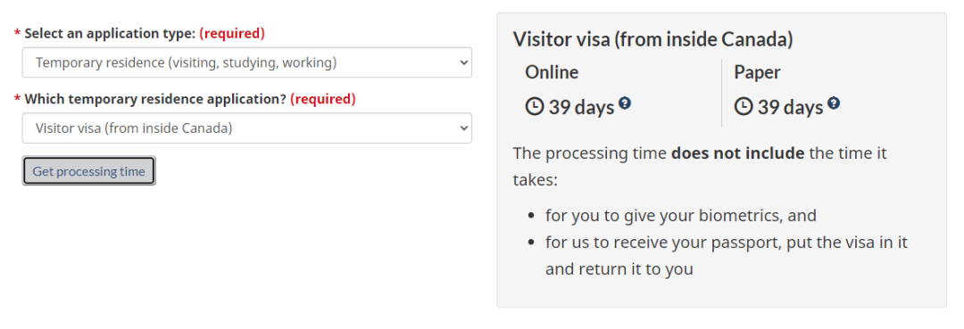
Task: Open the temporary residence application dropdown
Action: click(247, 128)
